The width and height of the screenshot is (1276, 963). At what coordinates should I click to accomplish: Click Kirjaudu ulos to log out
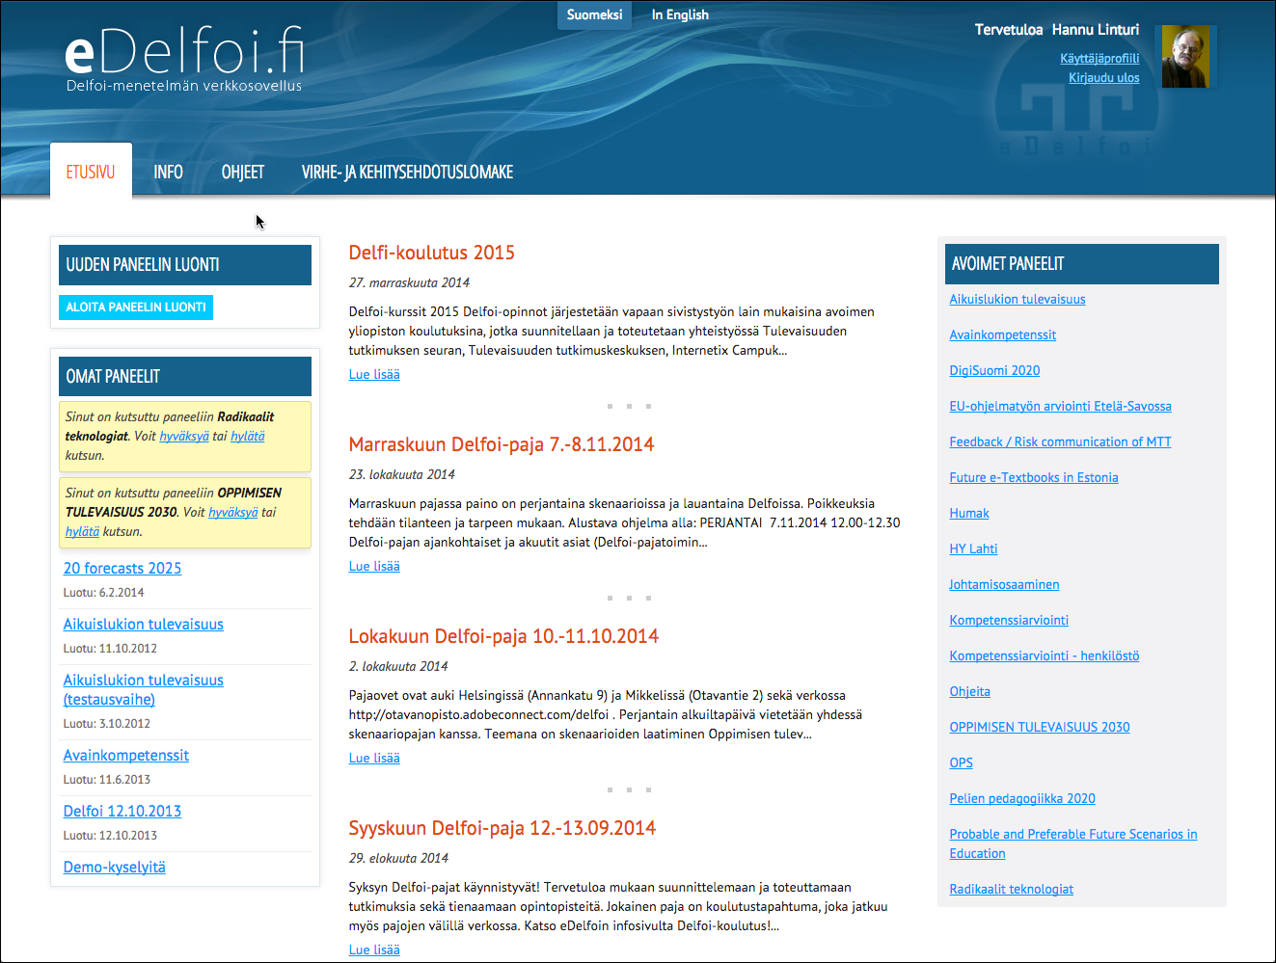point(1103,77)
